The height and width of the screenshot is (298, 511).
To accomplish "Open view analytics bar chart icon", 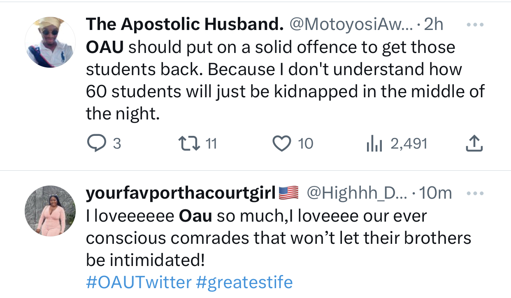I will [x=375, y=143].
